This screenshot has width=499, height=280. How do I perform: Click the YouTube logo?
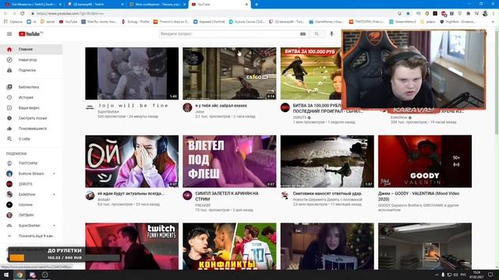tap(30, 34)
